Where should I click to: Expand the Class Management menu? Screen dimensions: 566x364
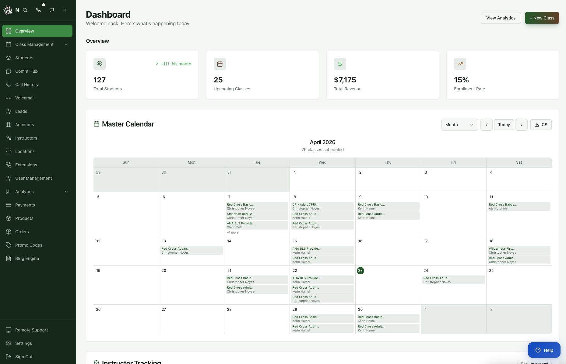coord(34,44)
